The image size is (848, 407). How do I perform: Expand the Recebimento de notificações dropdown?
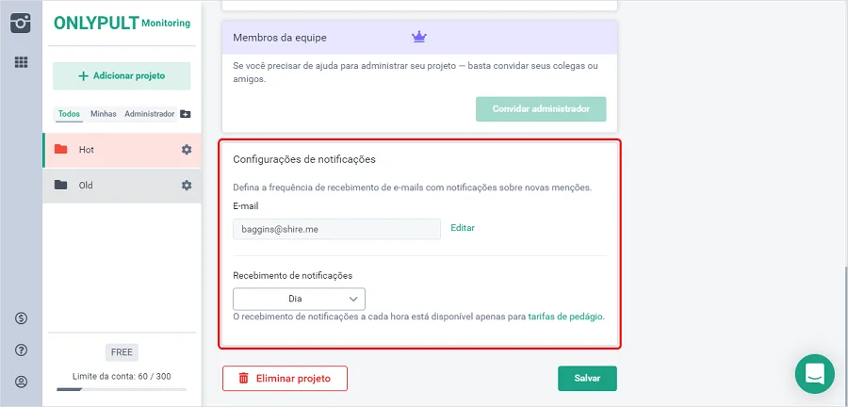click(x=299, y=299)
